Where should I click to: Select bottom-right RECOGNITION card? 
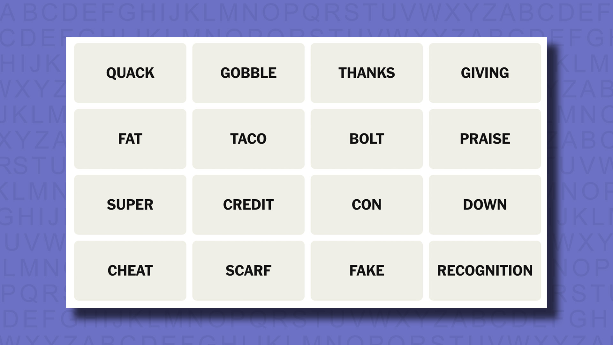pos(485,271)
